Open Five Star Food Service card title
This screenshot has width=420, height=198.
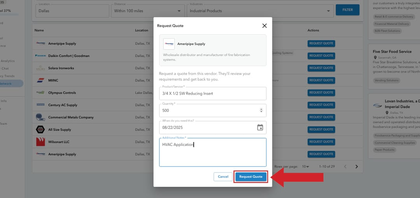pos(392,51)
